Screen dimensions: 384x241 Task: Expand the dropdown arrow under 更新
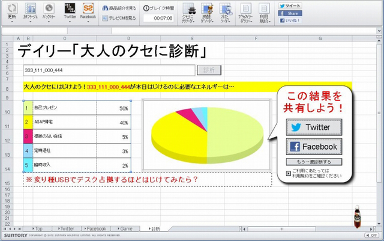click(12, 23)
